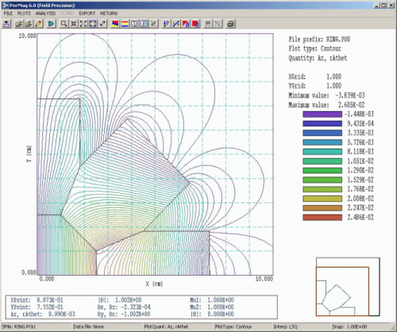397x332 pixels.
Task: Click the diagonal pan arrow icon
Action: point(102,24)
